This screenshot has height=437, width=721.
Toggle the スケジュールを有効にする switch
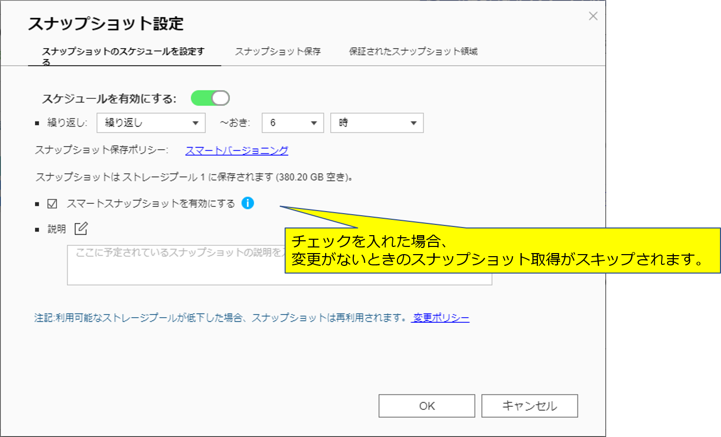coord(210,98)
